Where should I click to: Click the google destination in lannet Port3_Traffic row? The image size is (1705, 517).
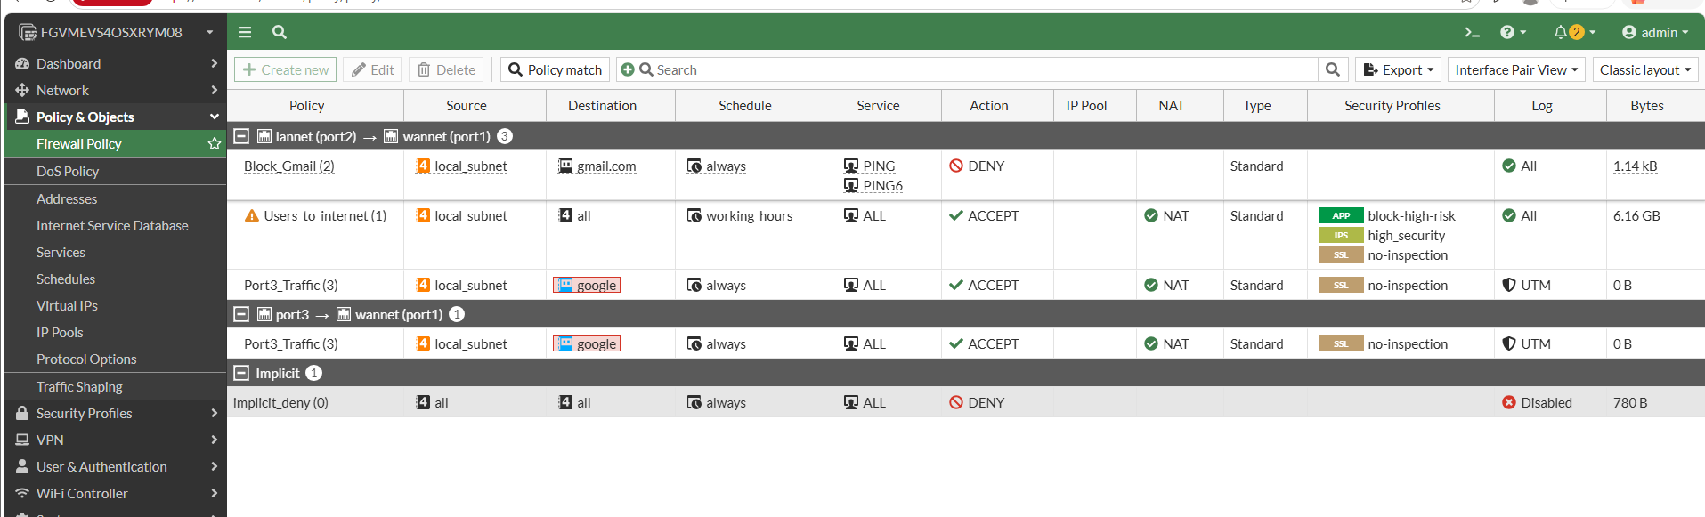coord(587,285)
